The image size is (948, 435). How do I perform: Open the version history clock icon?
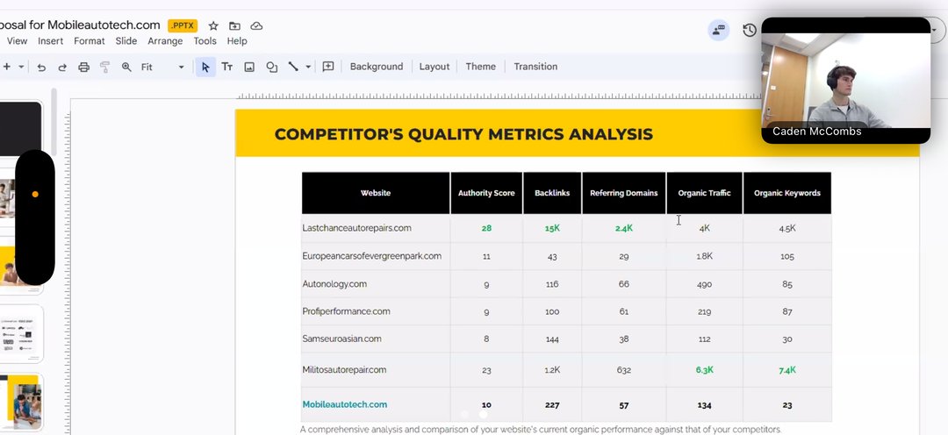pos(750,30)
